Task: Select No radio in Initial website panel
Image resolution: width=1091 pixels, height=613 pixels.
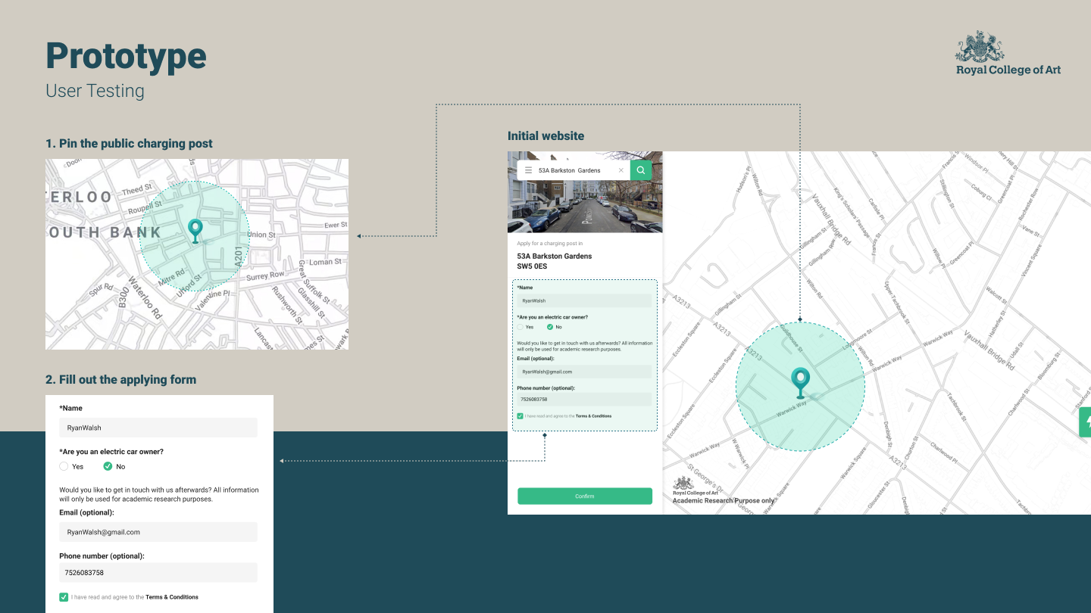Action: pos(550,327)
